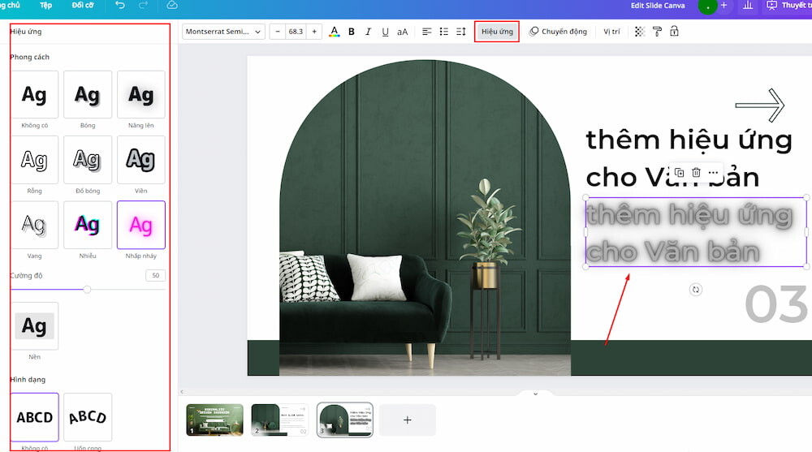Open the Tệp file menu
Image resolution: width=812 pixels, height=452 pixels.
point(46,5)
